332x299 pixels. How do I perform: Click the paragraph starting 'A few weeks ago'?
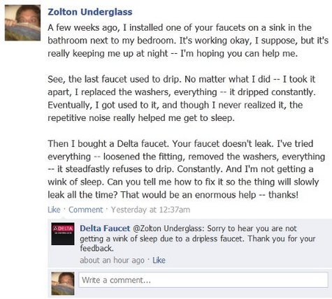click(188, 41)
